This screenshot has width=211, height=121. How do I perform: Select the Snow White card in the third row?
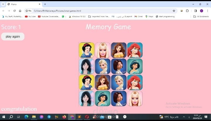(87, 82)
